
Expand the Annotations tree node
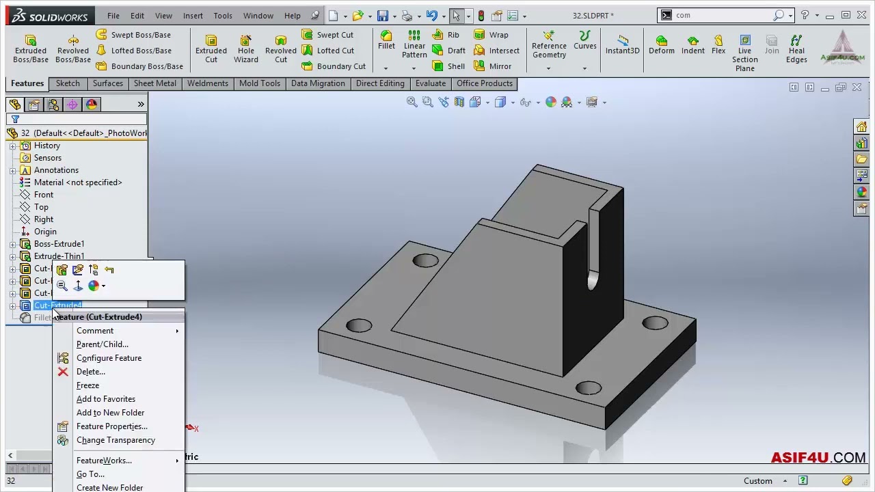(x=12, y=170)
